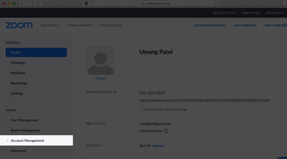The image size is (287, 159).
Task: Click the User Management label
Action: pos(25,120)
